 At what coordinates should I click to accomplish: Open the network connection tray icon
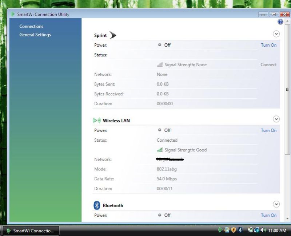[x=257, y=230]
